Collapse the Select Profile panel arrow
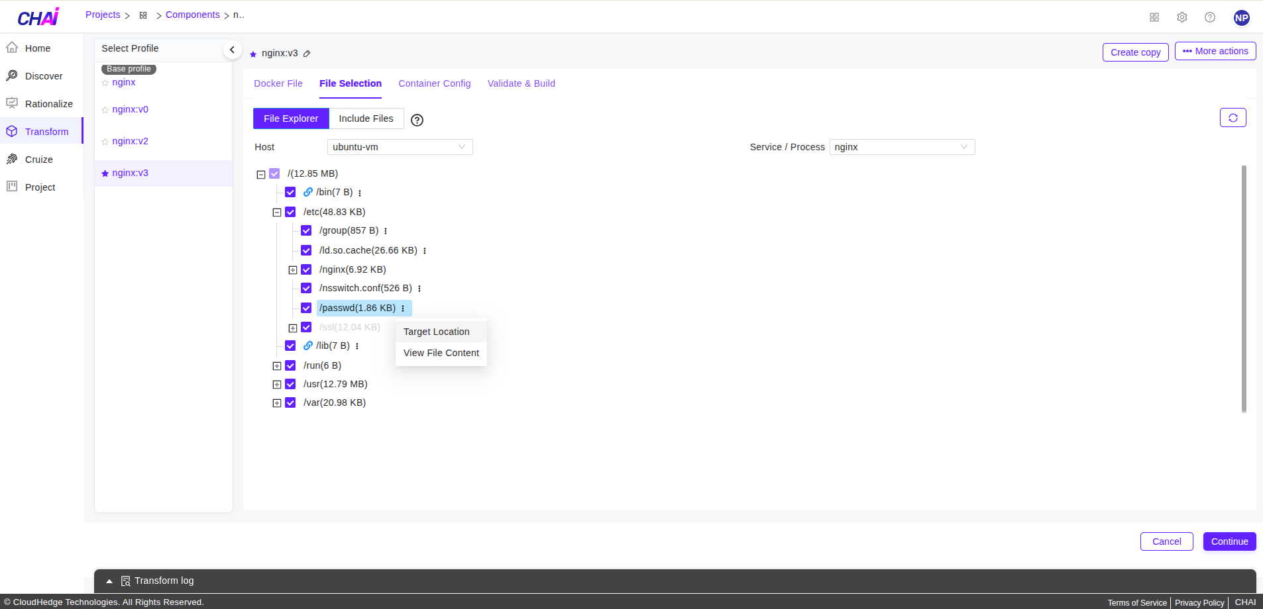This screenshot has height=609, width=1263. (232, 50)
